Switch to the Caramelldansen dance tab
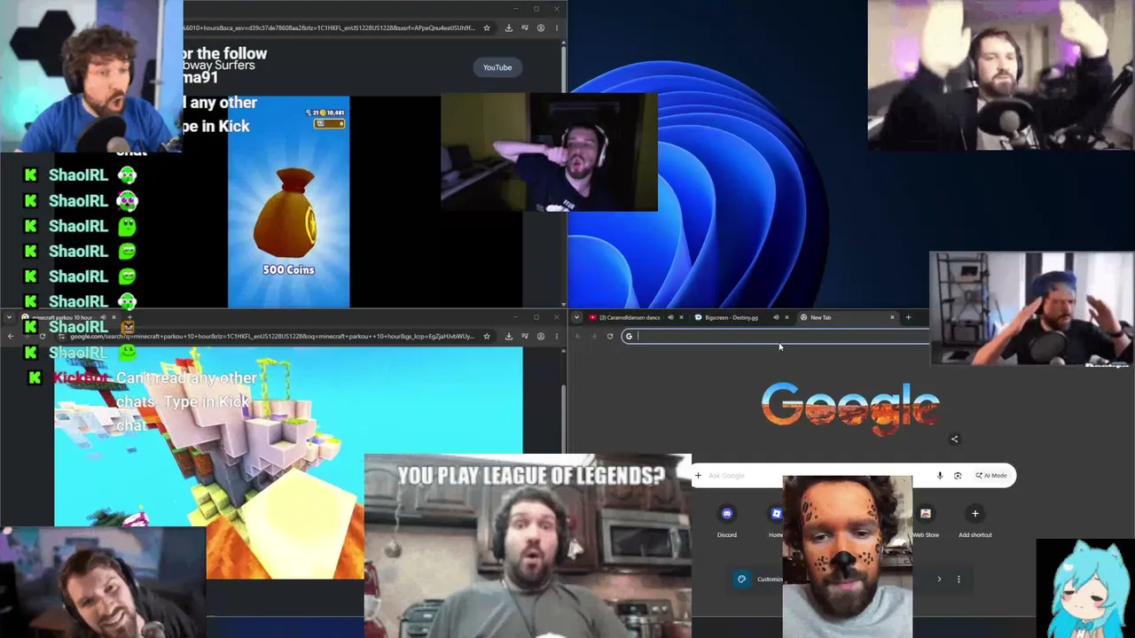This screenshot has width=1135, height=638. coord(630,317)
